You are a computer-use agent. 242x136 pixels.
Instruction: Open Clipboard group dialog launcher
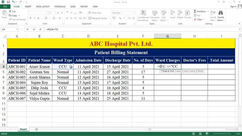(26, 24)
